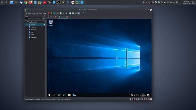Screen dimensions: 196x110
Task: Open the guest notification center icon
Action: point(148,95)
